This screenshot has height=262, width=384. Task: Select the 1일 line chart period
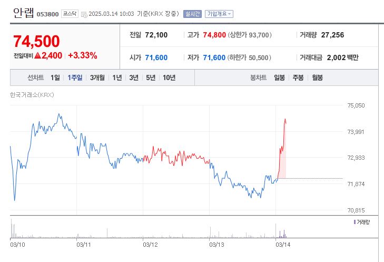click(x=55, y=77)
